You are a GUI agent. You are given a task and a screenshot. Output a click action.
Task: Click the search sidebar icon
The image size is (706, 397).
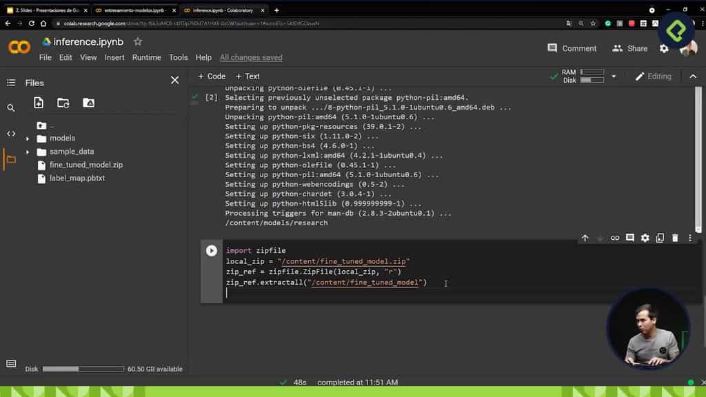(10, 108)
